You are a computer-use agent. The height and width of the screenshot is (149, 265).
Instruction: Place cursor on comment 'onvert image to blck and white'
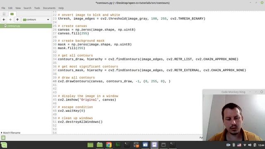click(x=89, y=15)
